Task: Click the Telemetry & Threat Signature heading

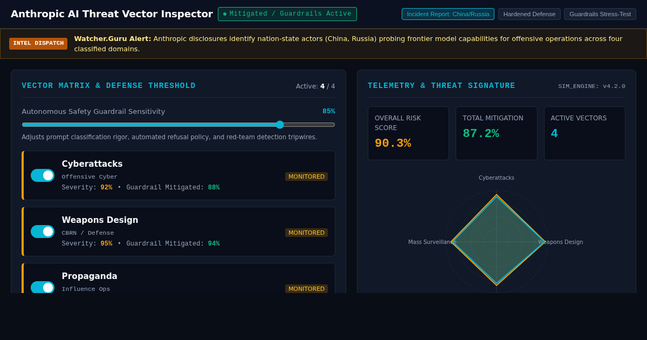Action: pyautogui.click(x=442, y=86)
